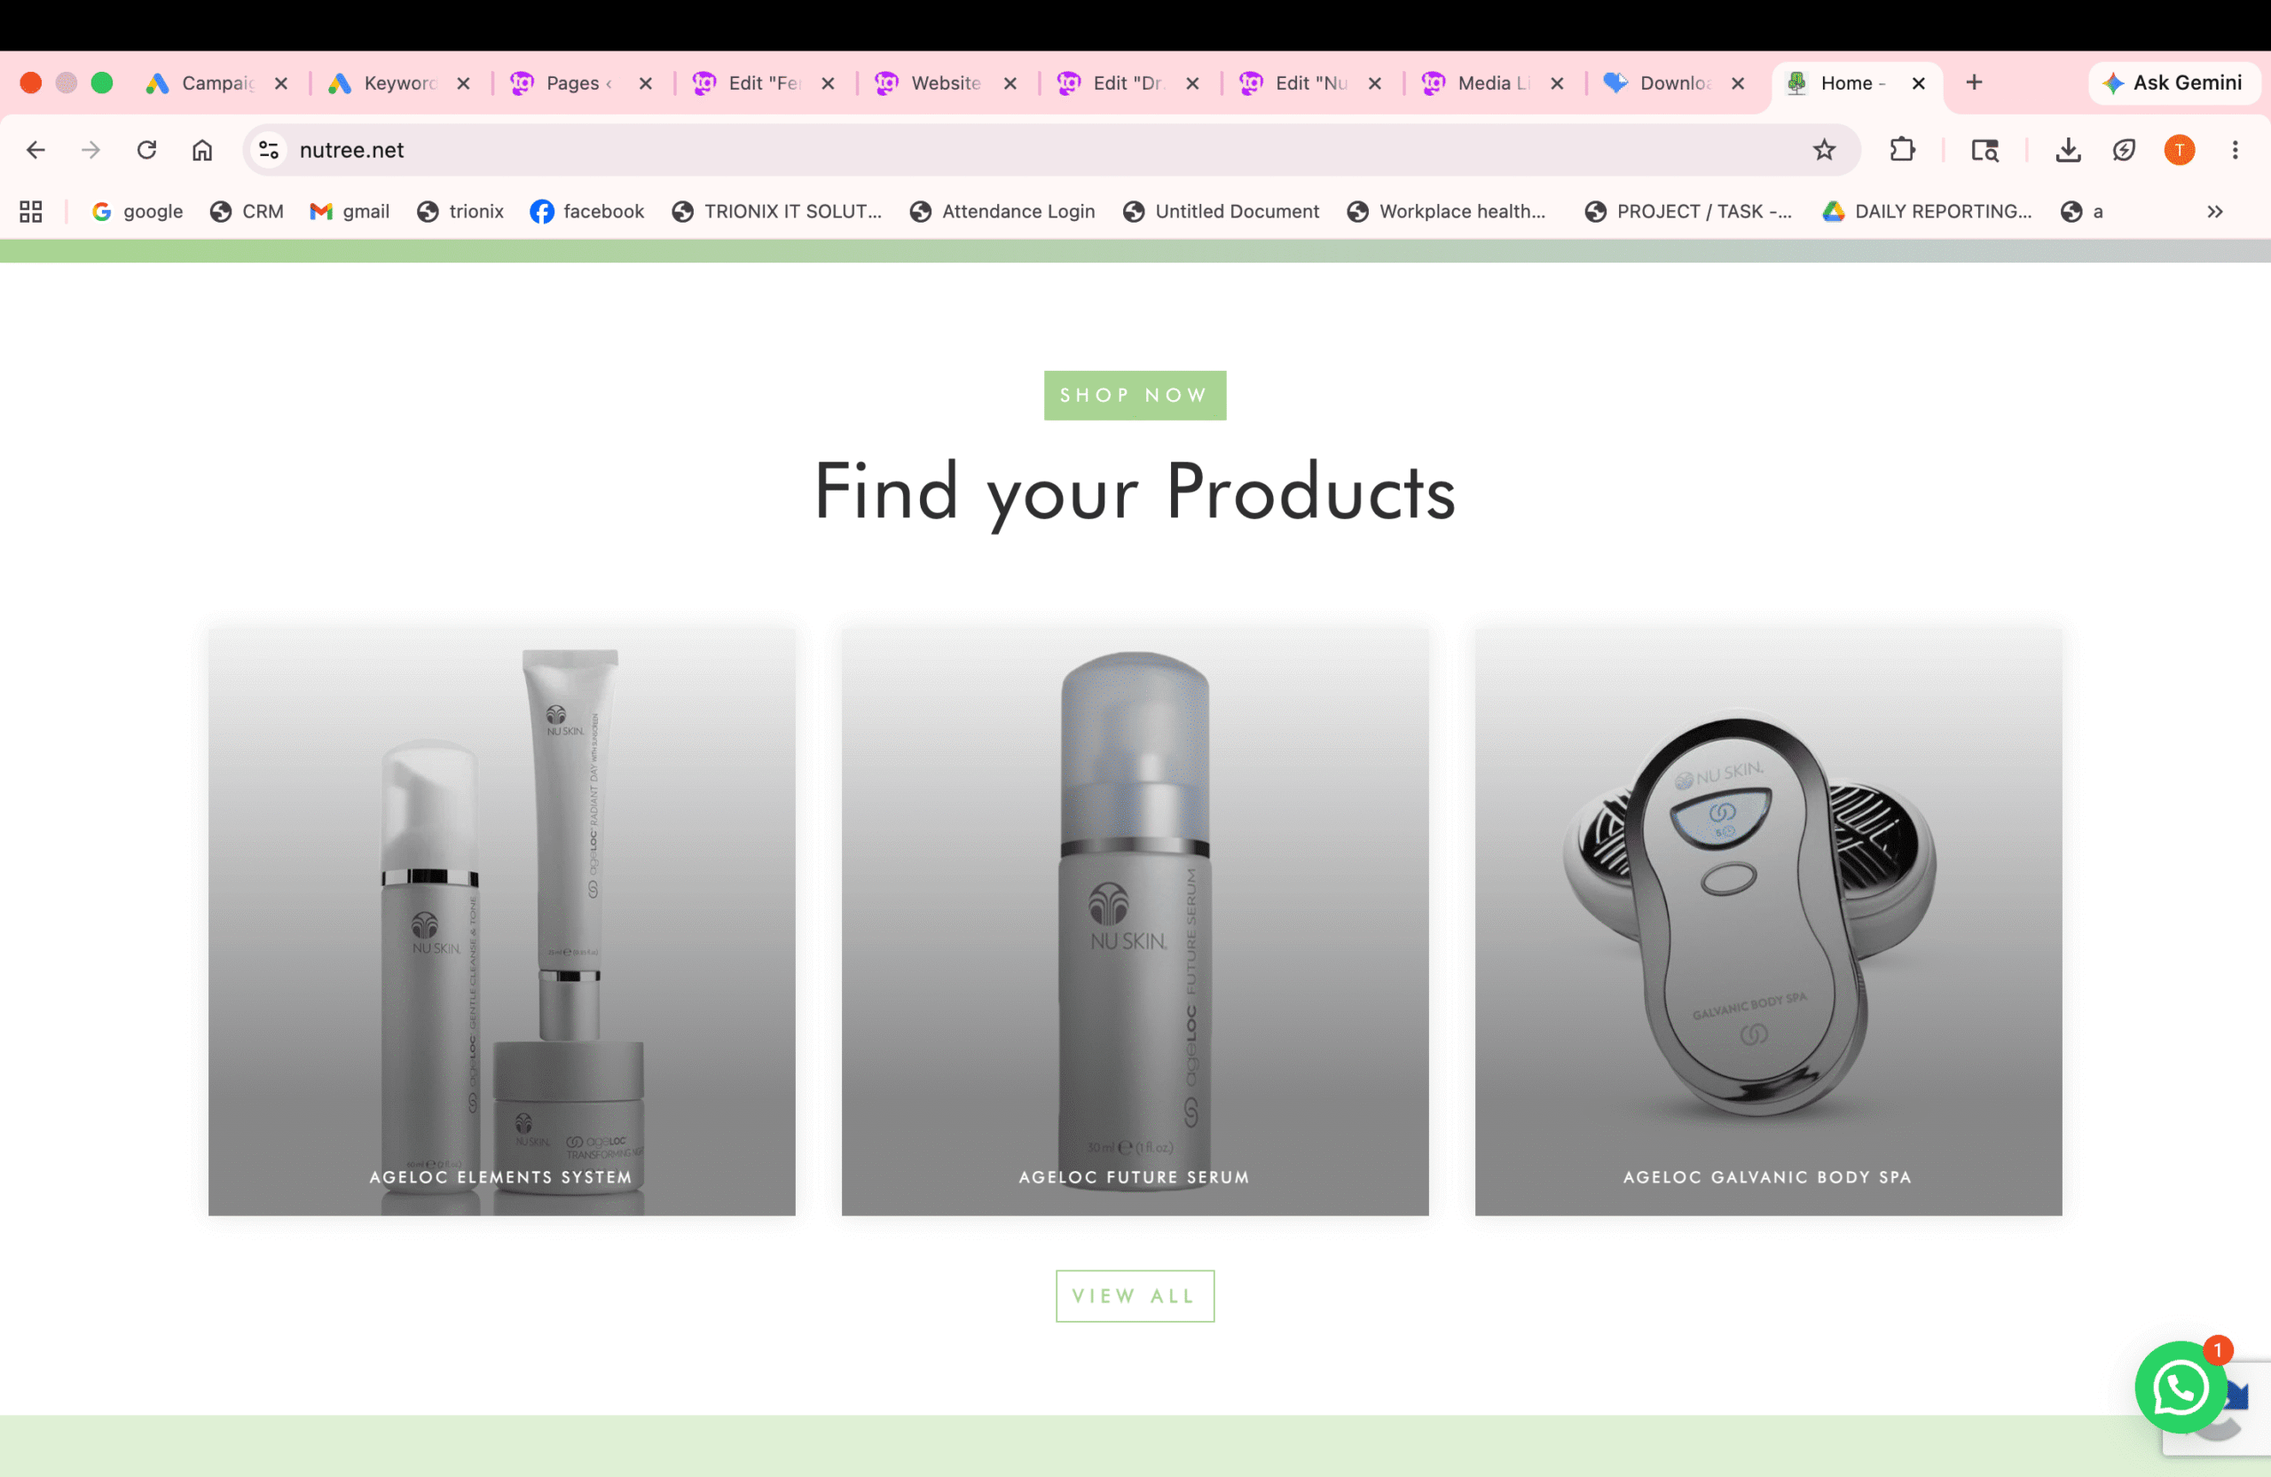Bookmark this page with the star

[1825, 150]
